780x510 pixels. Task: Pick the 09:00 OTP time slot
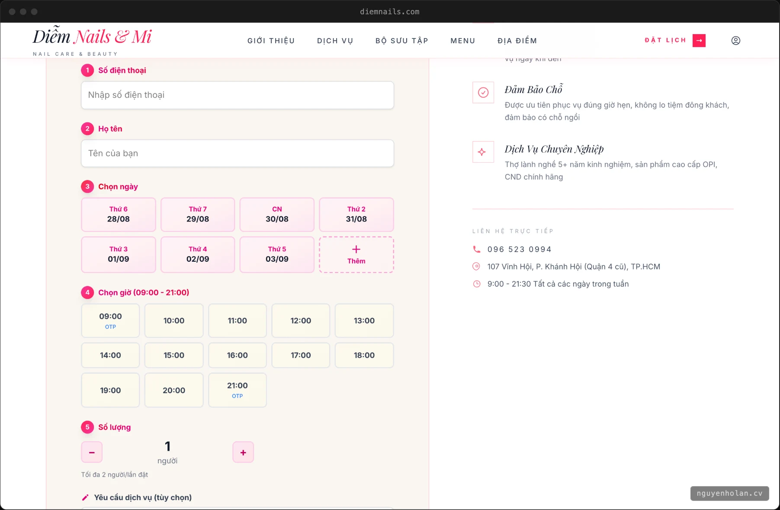pyautogui.click(x=110, y=321)
